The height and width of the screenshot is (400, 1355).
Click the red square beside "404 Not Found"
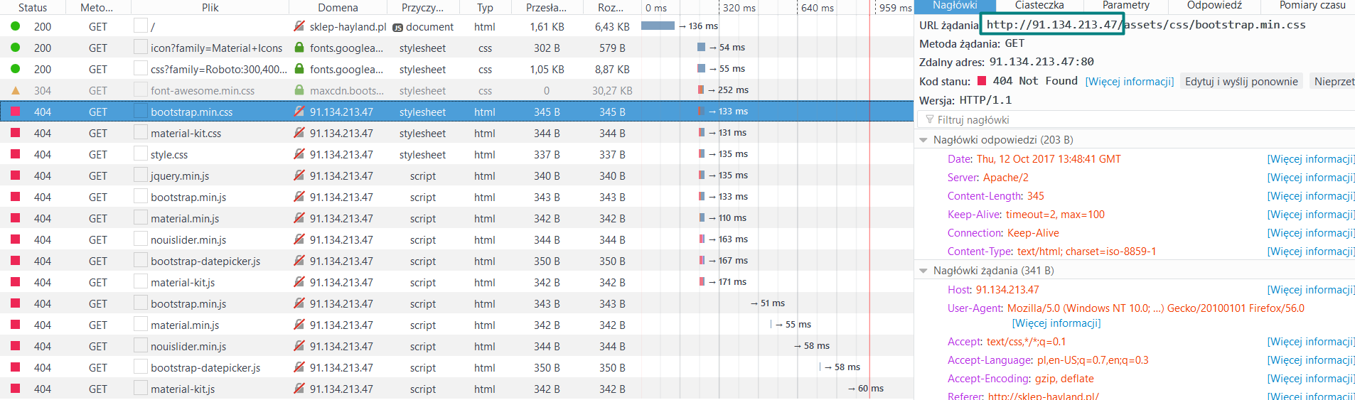tap(982, 81)
